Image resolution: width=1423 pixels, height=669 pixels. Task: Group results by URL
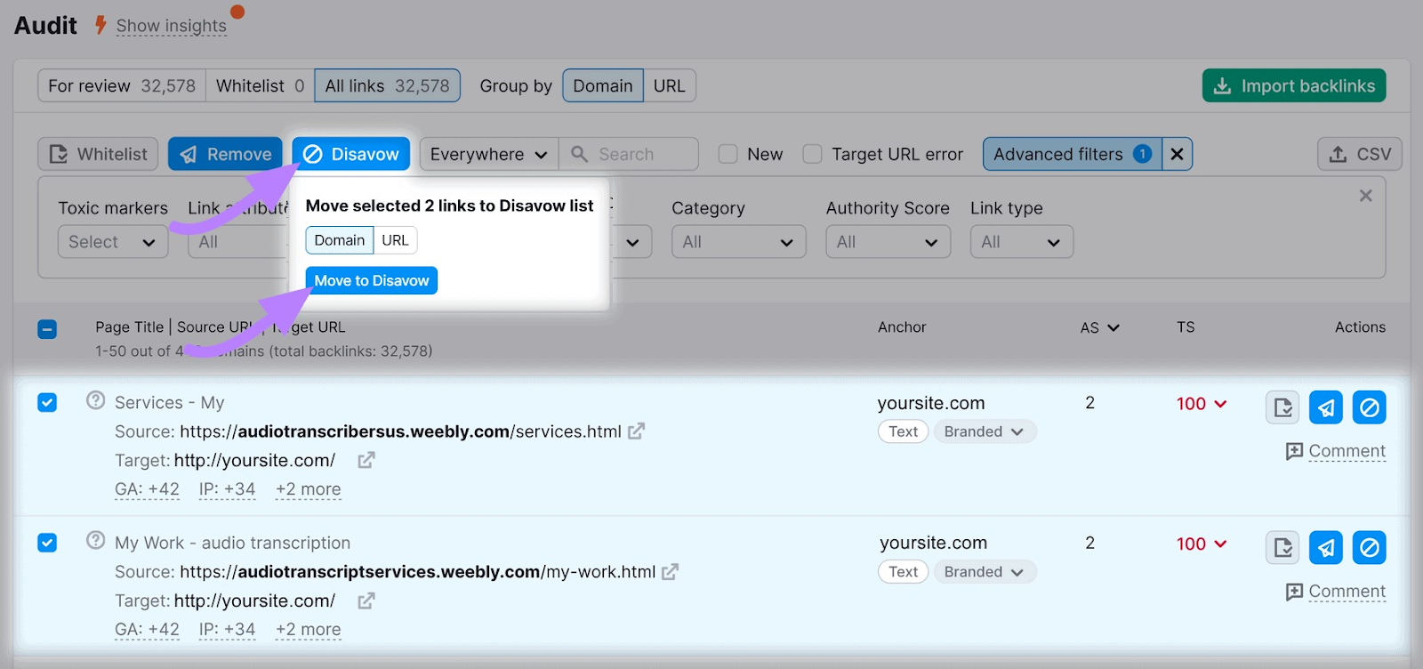tap(670, 86)
